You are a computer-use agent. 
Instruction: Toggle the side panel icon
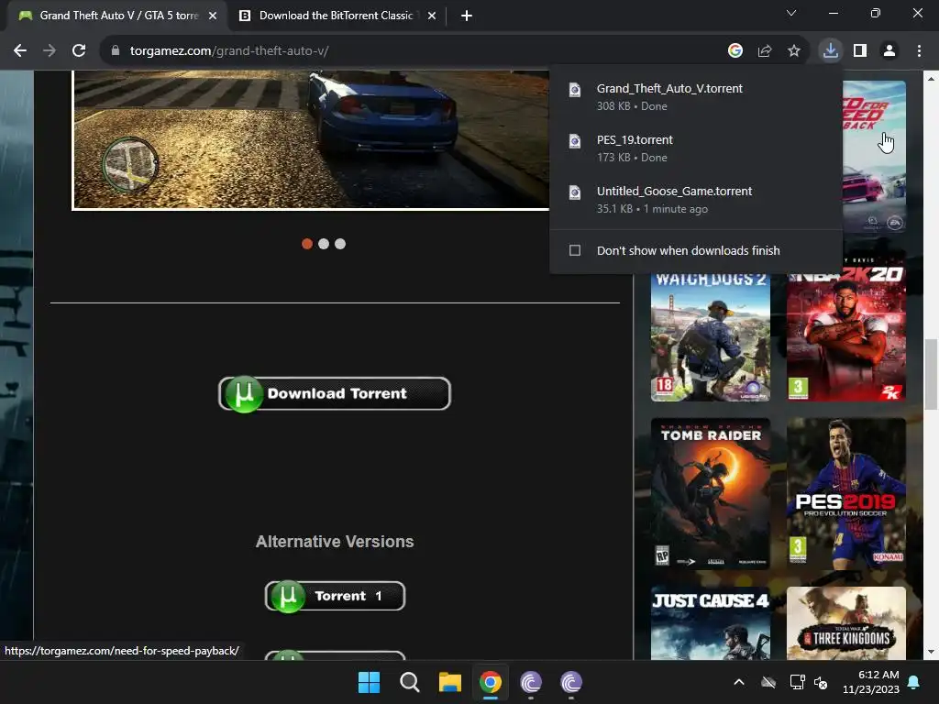point(860,51)
